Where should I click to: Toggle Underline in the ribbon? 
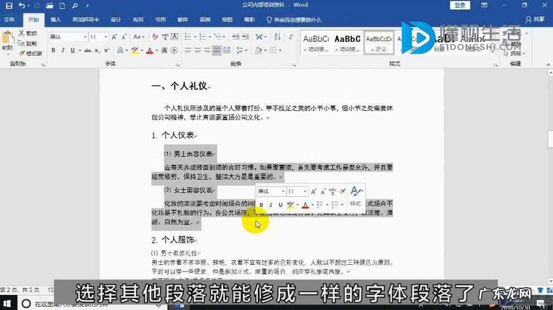coord(73,50)
